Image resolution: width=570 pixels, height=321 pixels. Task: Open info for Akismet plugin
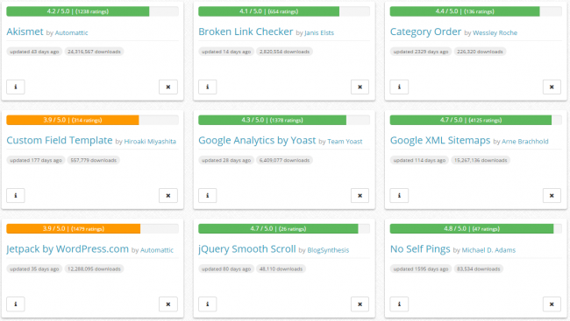pyautogui.click(x=16, y=87)
